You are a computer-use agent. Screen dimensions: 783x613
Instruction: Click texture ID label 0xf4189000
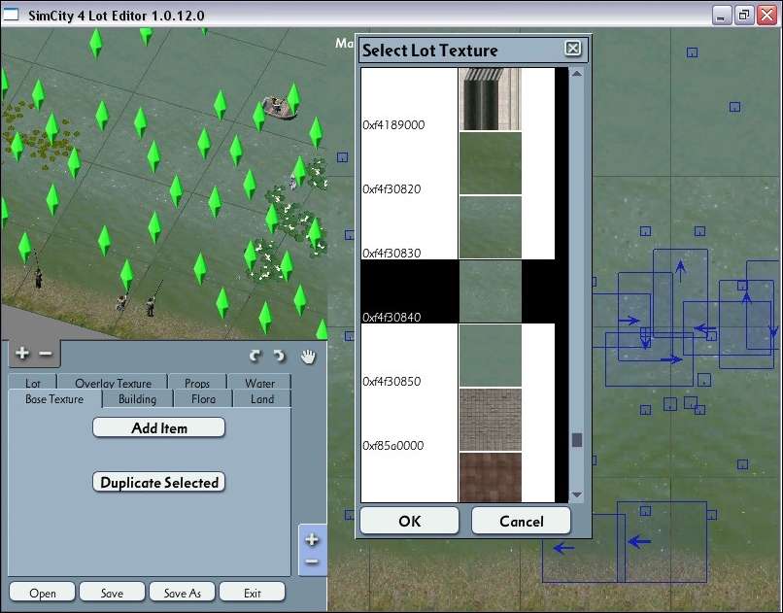point(393,124)
